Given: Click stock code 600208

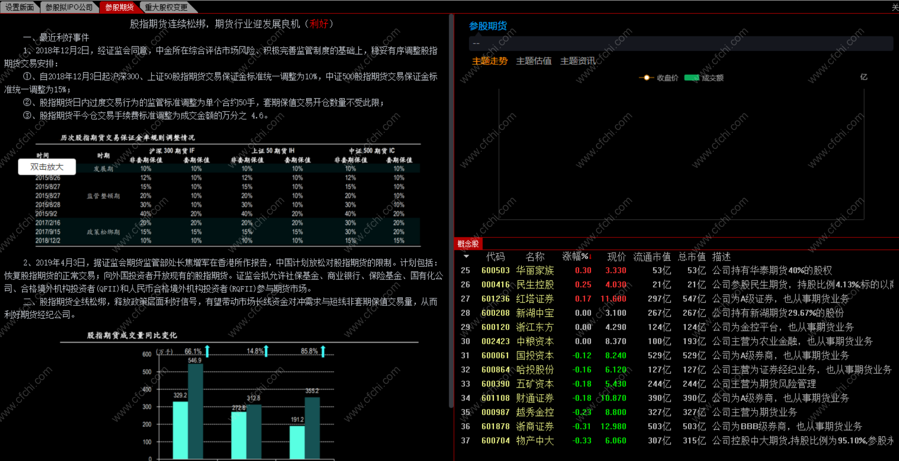Looking at the screenshot, I should tap(495, 313).
